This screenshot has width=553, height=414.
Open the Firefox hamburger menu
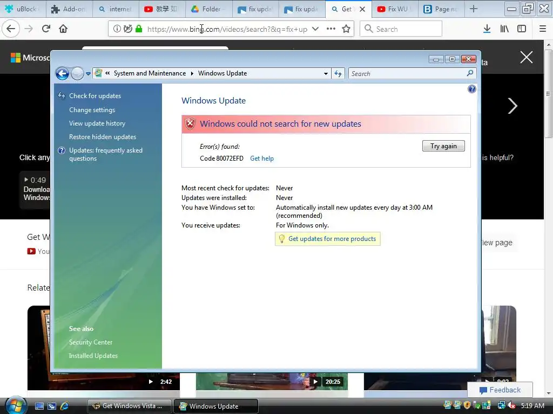[x=543, y=29]
